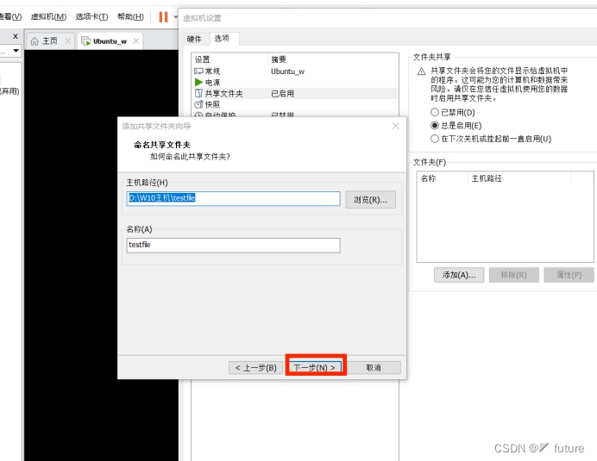Close the Ubuntu_w tab

(136, 40)
